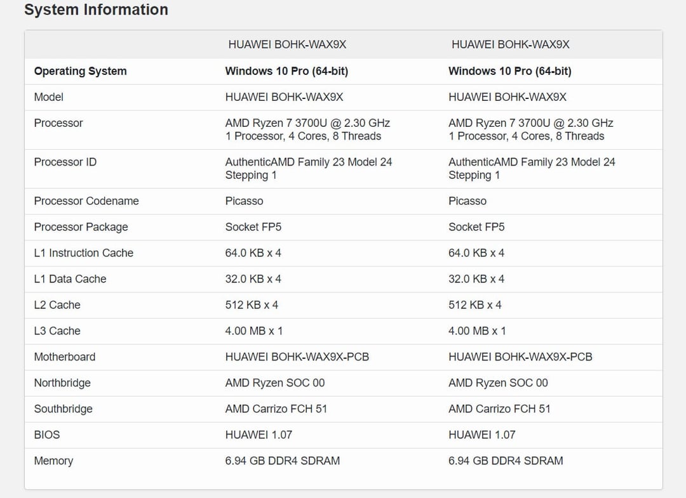Click AMD Ryzen SOC 00 in first column
Viewport: 686px width, 498px height.
[x=275, y=383]
